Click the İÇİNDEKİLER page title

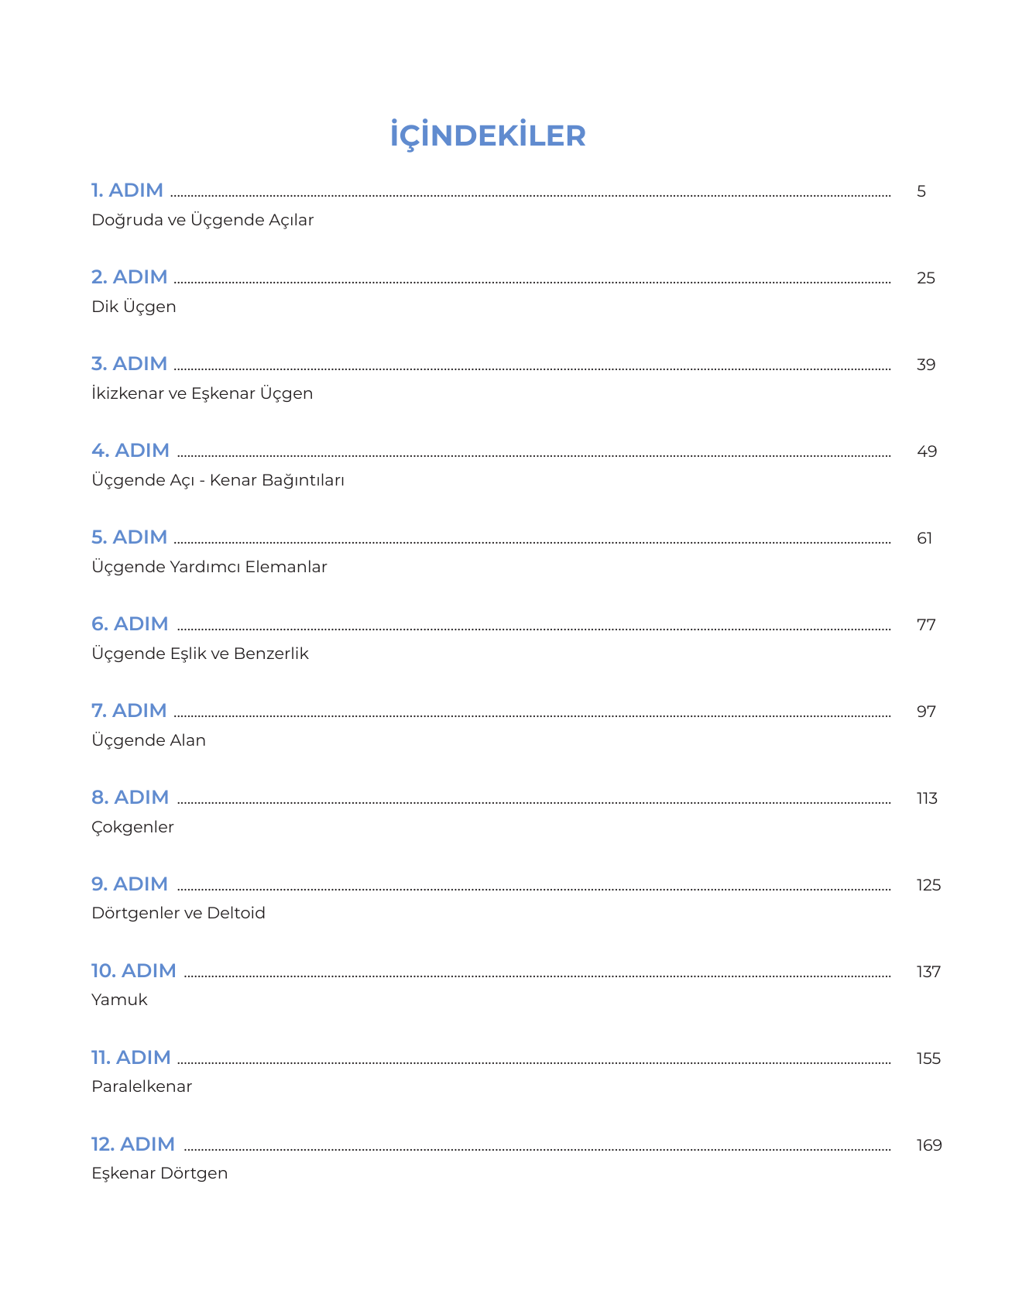488,136
